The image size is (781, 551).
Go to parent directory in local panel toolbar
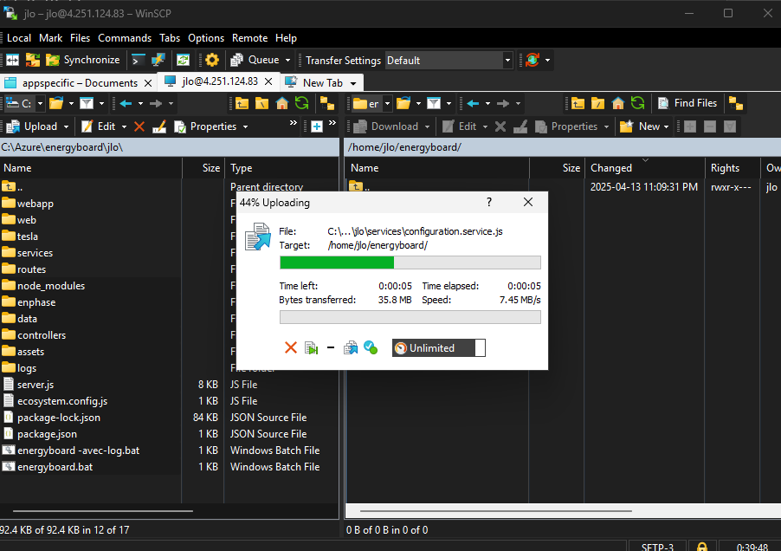pos(242,103)
